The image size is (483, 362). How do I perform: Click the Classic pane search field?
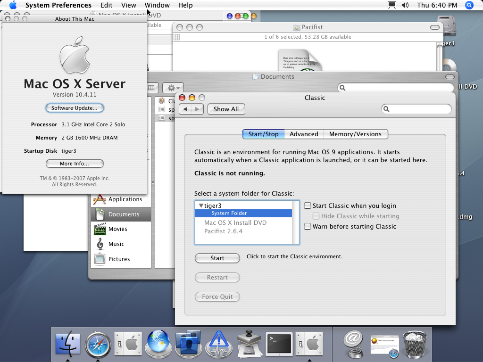(416, 109)
